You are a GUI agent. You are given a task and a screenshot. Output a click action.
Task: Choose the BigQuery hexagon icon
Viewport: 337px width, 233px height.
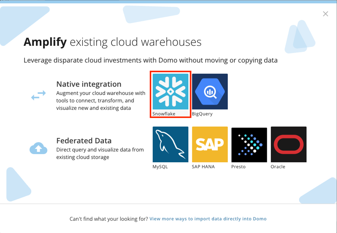coord(210,92)
